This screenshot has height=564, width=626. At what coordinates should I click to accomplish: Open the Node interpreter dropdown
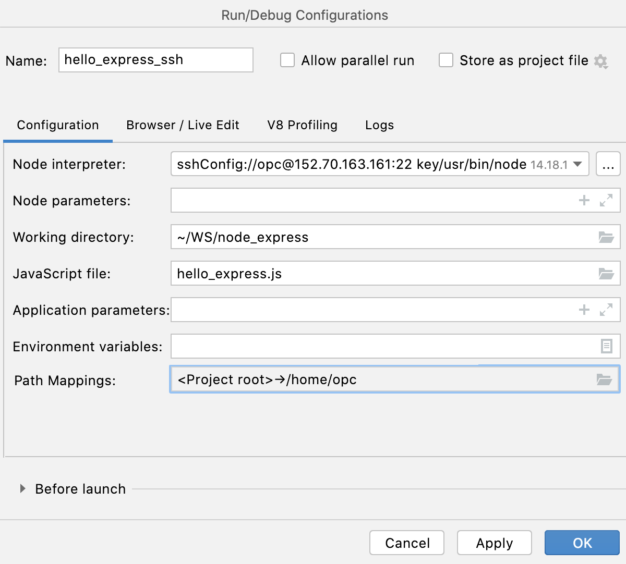577,164
